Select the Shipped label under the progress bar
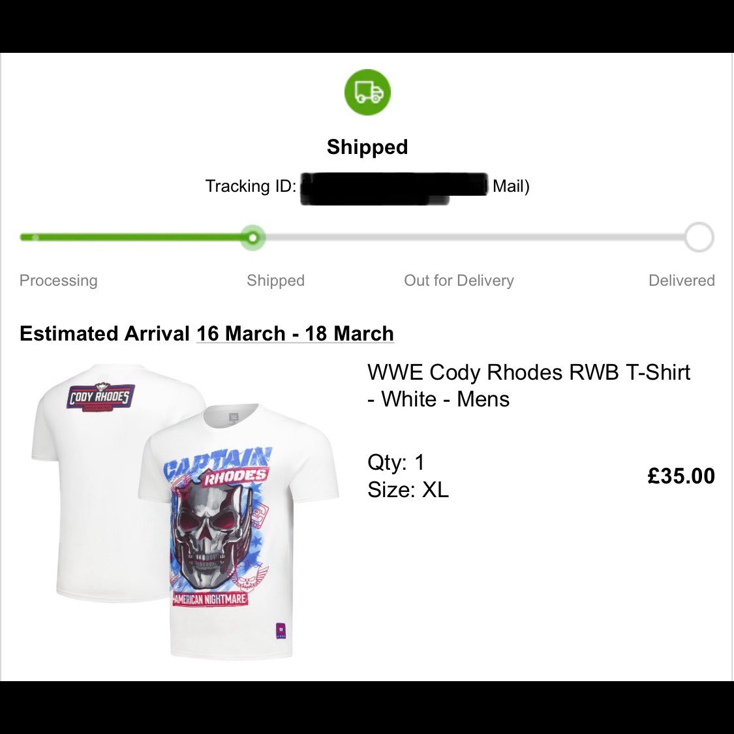 tap(275, 281)
